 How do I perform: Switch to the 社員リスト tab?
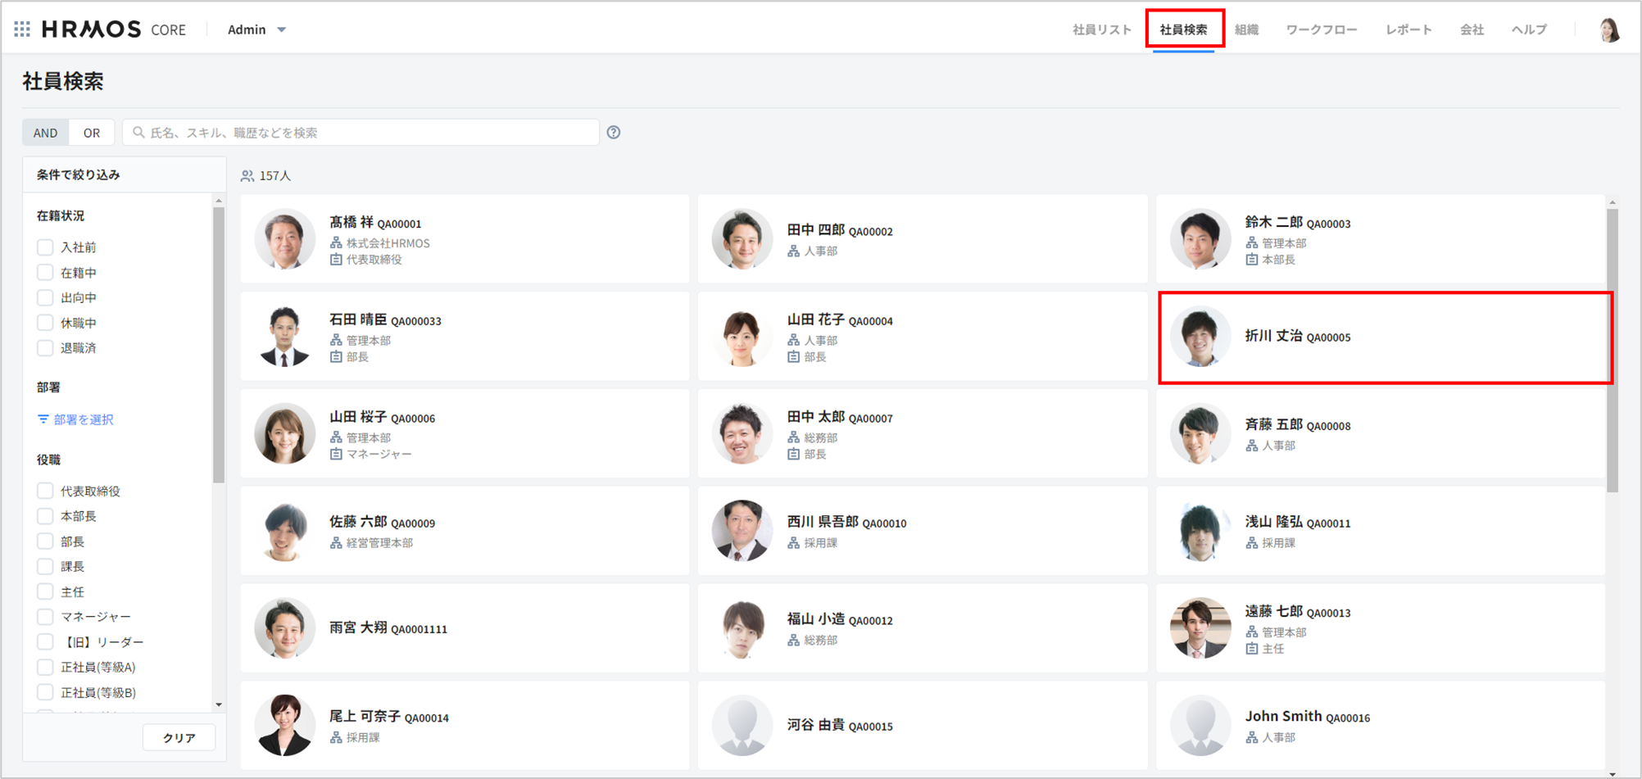tap(1101, 29)
